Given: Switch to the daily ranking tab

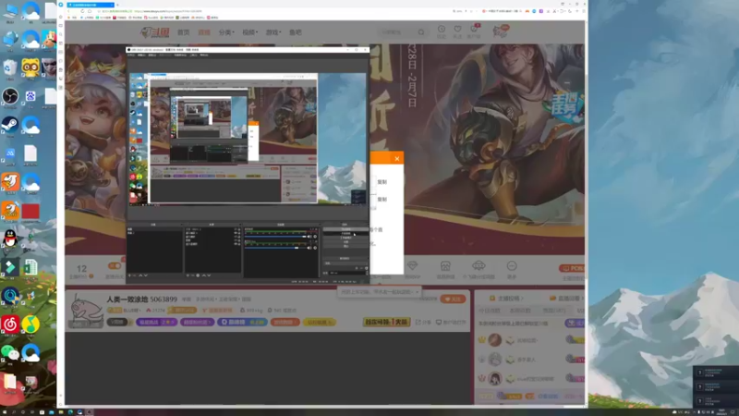Looking at the screenshot, I should point(490,311).
